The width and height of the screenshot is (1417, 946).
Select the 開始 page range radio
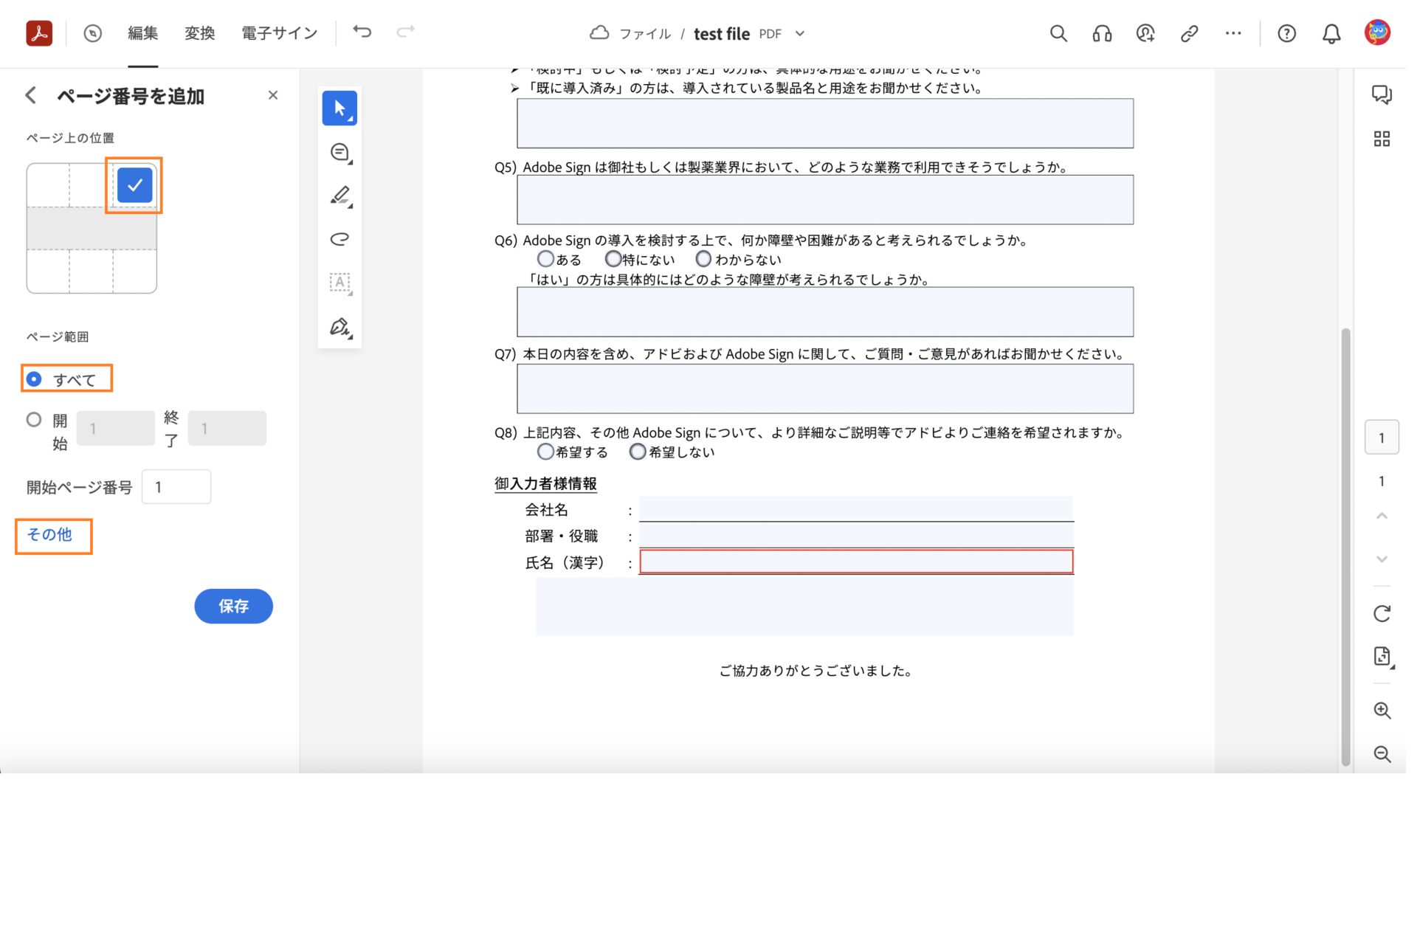pos(34,420)
